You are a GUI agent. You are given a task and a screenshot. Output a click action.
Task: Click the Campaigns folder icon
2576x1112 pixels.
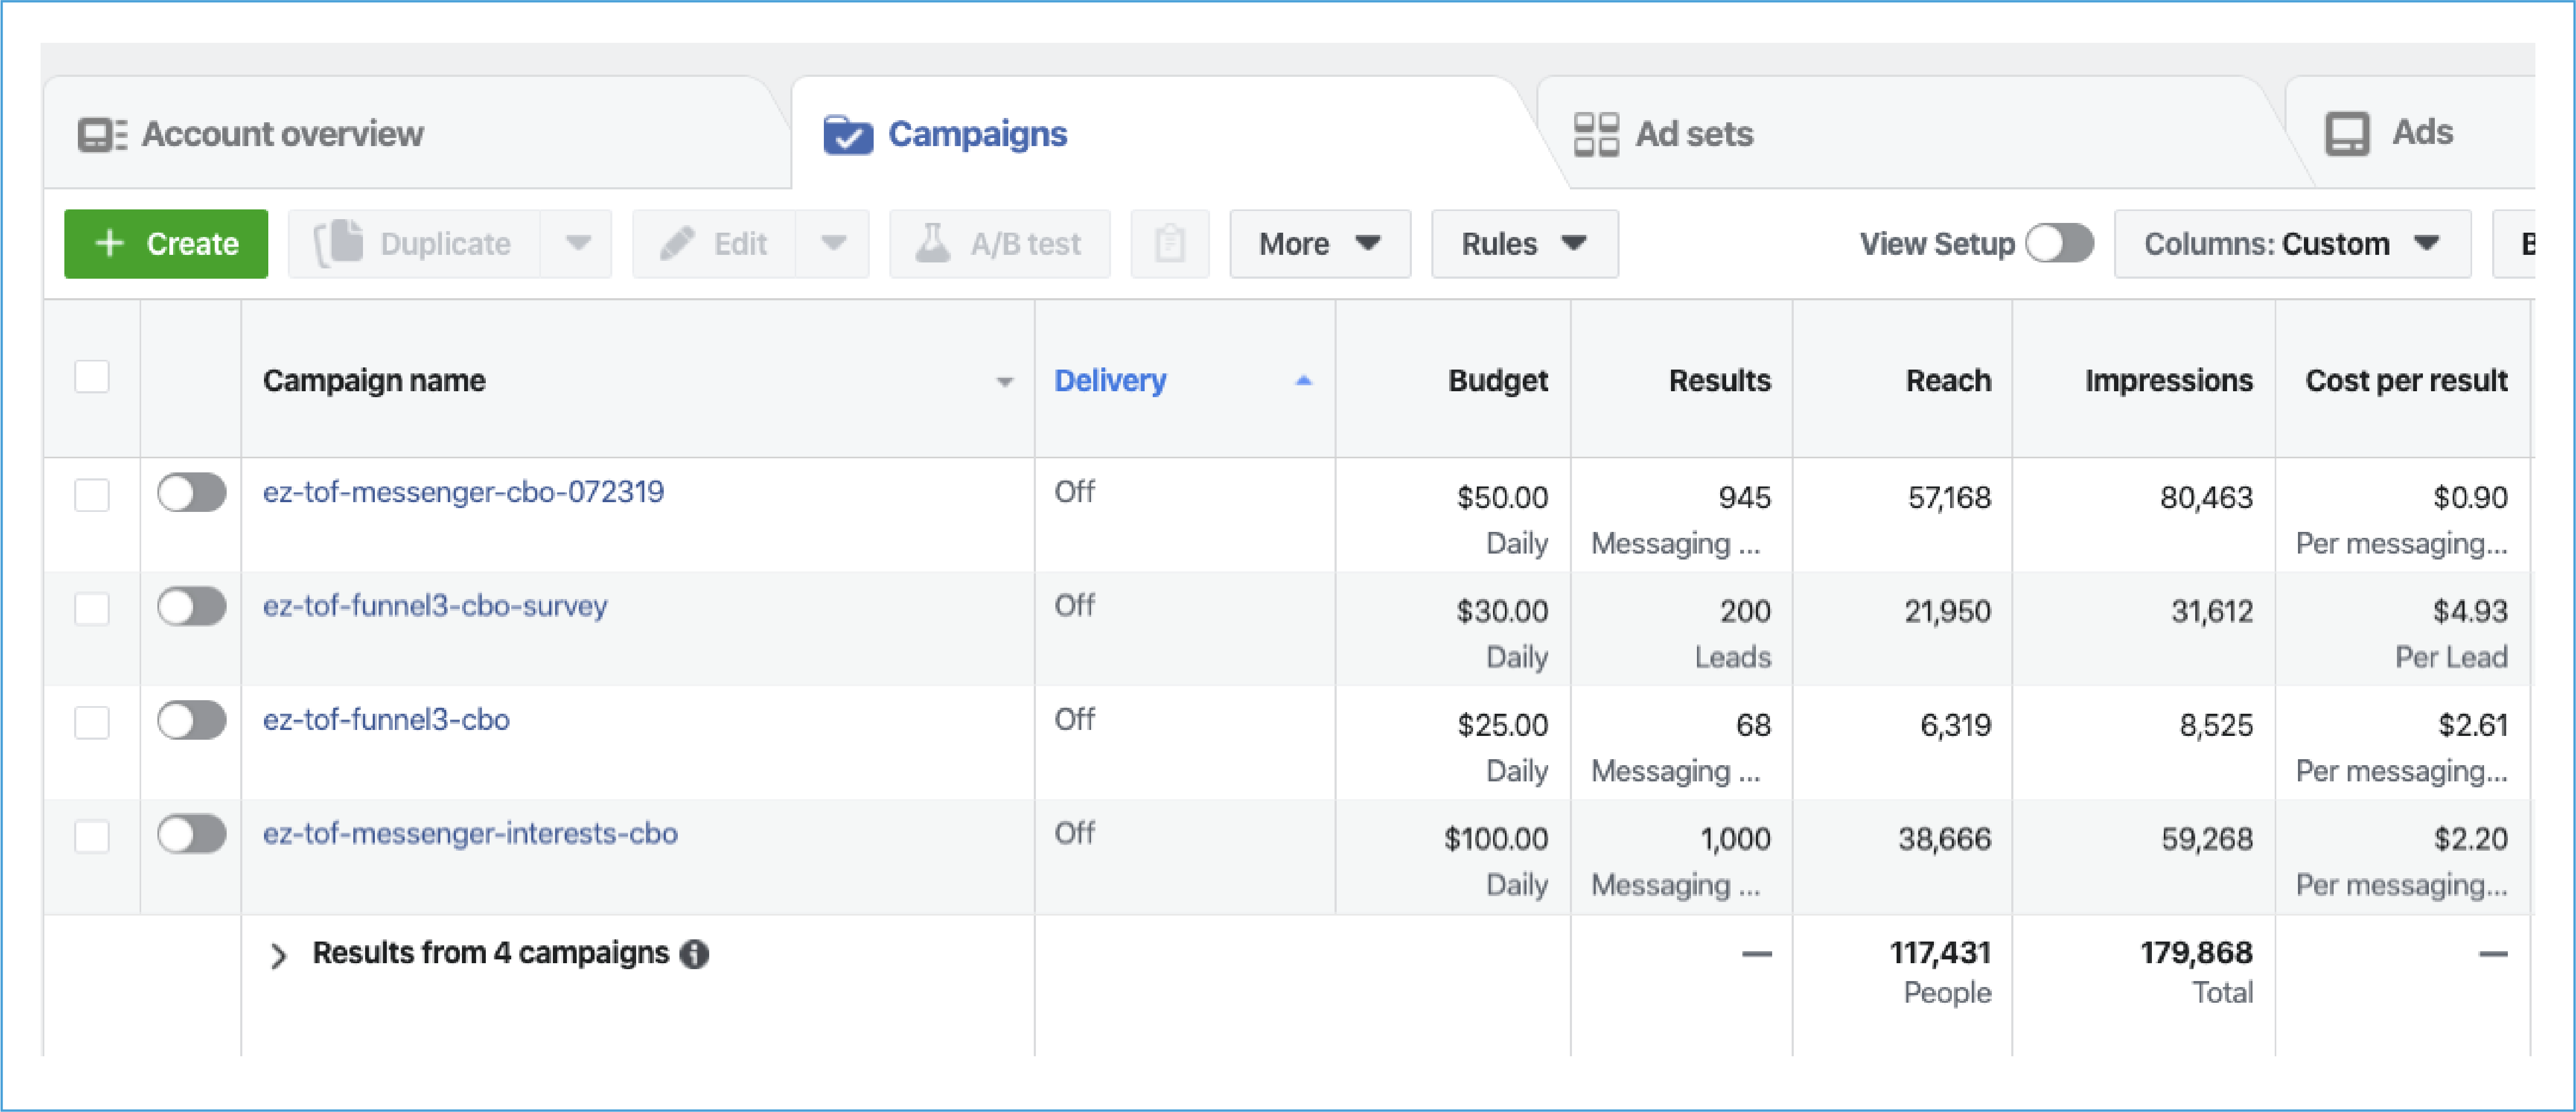(847, 134)
